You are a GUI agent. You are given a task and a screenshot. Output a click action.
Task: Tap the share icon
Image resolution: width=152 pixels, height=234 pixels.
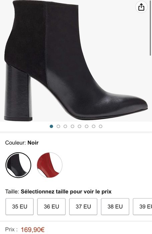pyautogui.click(x=141, y=7)
